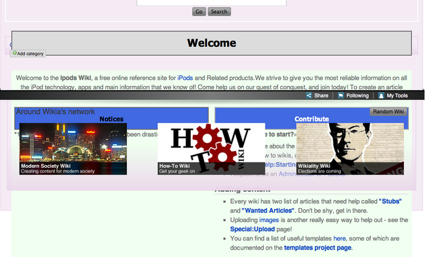Click the Welcome heading banner
Viewport: 430px width, 257px height.
(x=212, y=43)
